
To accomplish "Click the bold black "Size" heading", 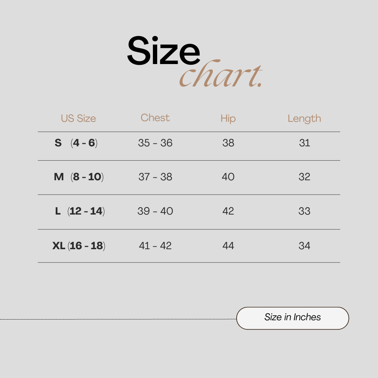I will (163, 52).
